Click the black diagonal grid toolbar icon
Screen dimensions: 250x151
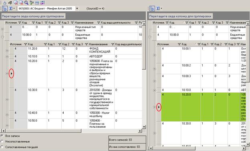point(10,2)
